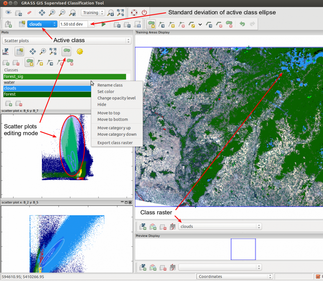Toggle the eye render map button
The height and width of the screenshot is (281, 323).
click(x=8, y=13)
